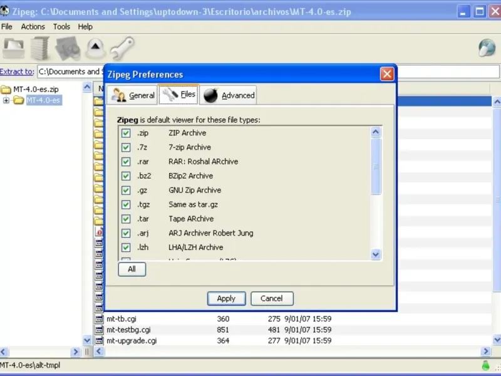Open preferences with the wrench toolbar icon

122,48
